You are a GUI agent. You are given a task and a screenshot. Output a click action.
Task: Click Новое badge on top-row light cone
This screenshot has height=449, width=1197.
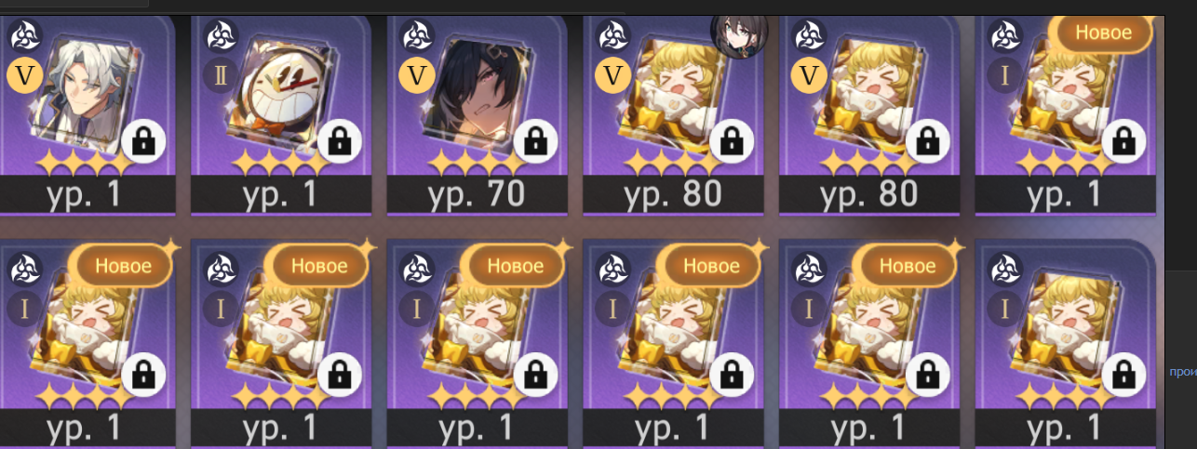(x=1103, y=33)
